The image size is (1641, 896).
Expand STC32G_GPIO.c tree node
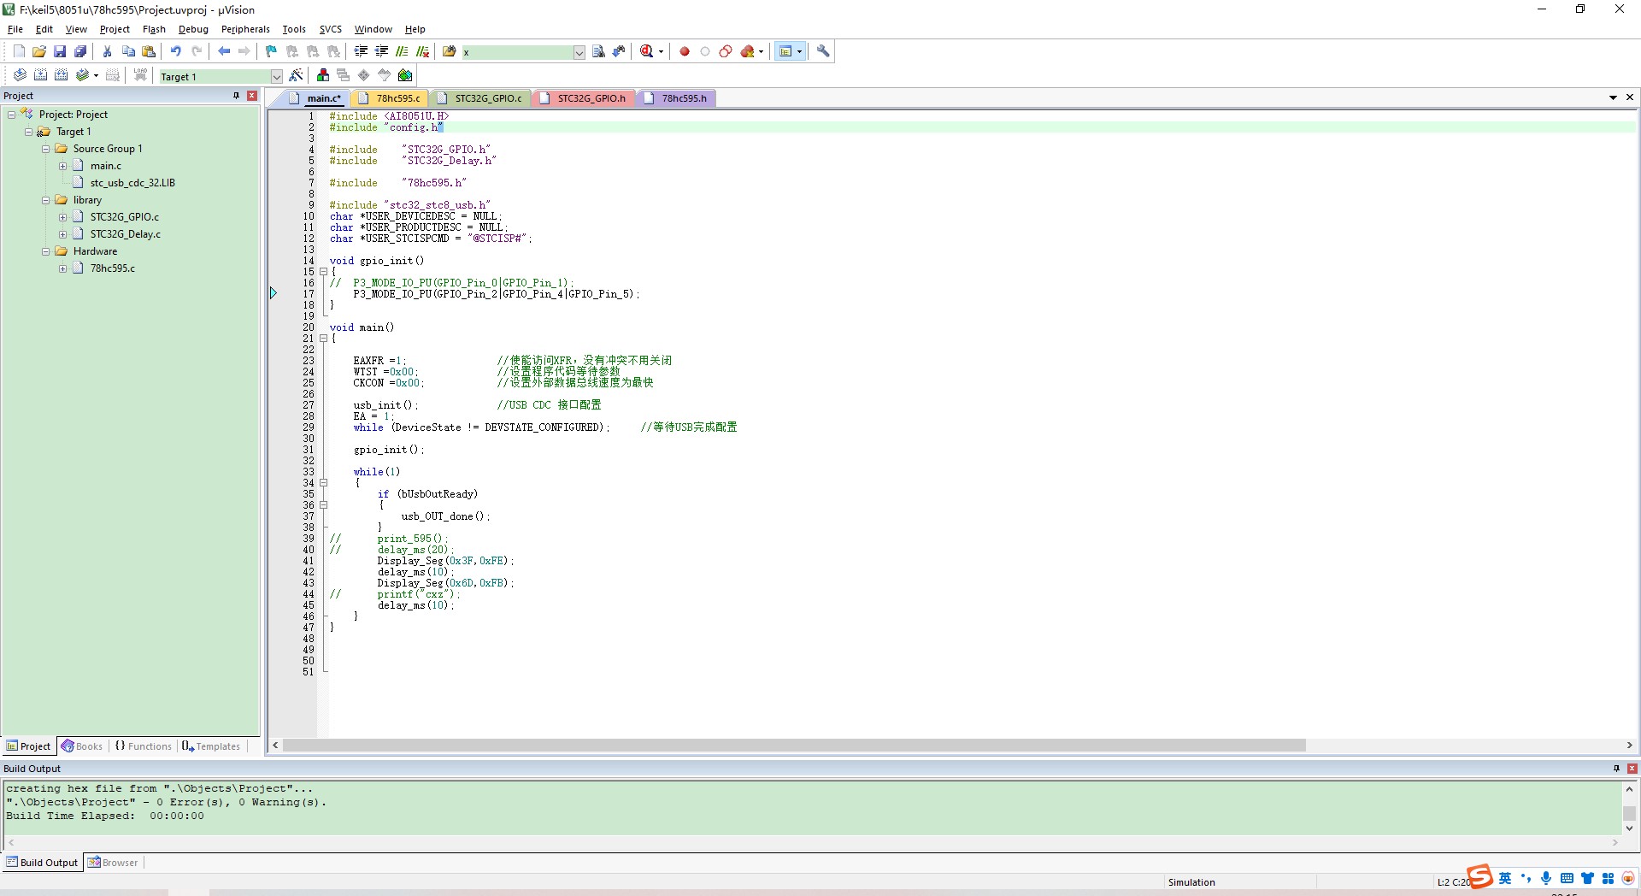point(62,217)
